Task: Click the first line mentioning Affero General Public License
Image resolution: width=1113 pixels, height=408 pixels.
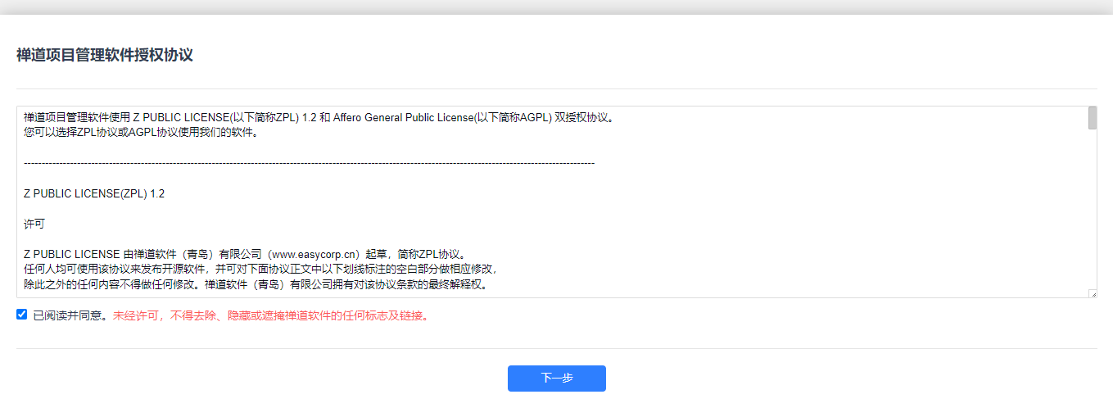Action: 319,118
